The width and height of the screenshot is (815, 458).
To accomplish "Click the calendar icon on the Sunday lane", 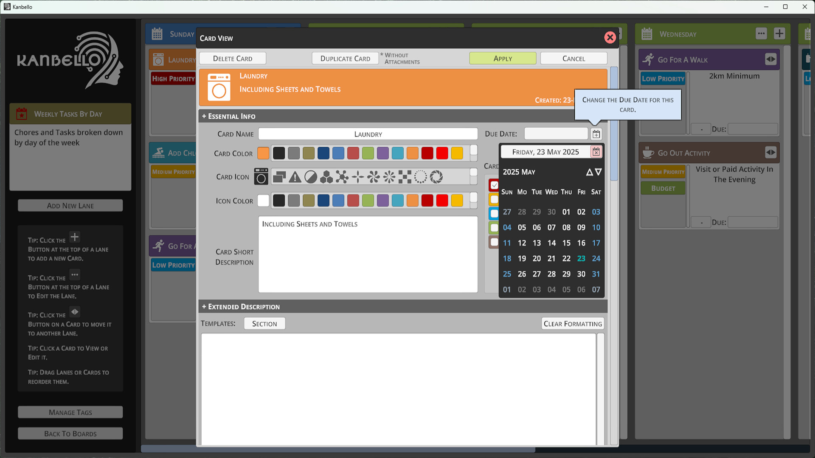I will coord(157,34).
